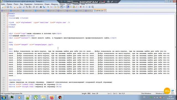Open the Windows Start menu
Screen dimensions: 177x100
click(4, 97)
